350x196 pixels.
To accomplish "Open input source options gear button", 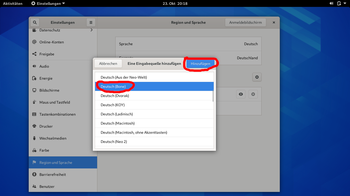I will point(257,77).
